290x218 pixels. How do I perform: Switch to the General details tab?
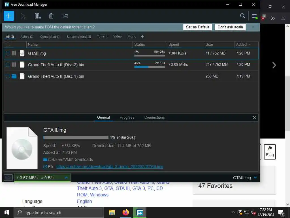point(103,117)
